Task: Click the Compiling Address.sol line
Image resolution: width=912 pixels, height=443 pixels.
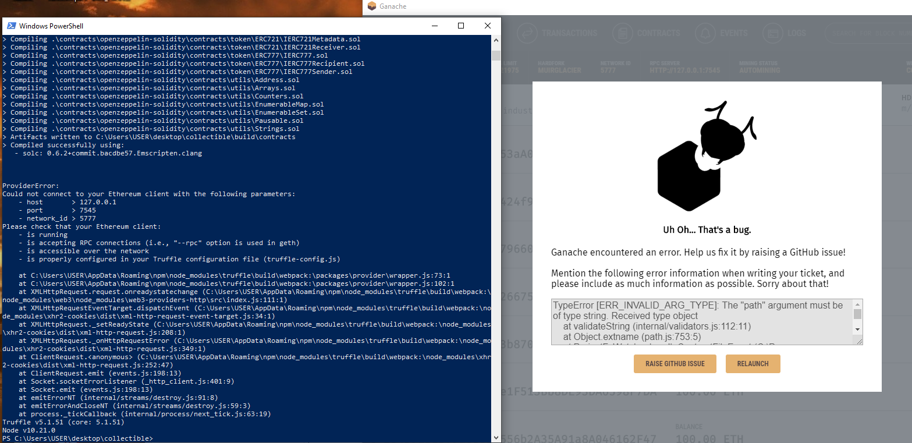Action: click(151, 80)
